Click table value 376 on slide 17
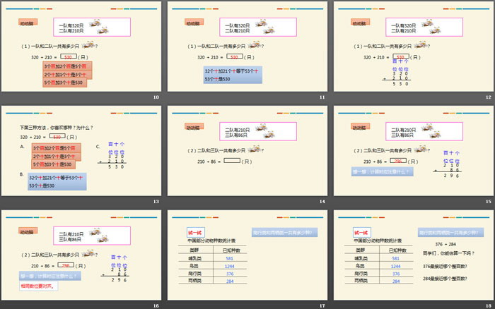495x309 pixels. [x=230, y=274]
